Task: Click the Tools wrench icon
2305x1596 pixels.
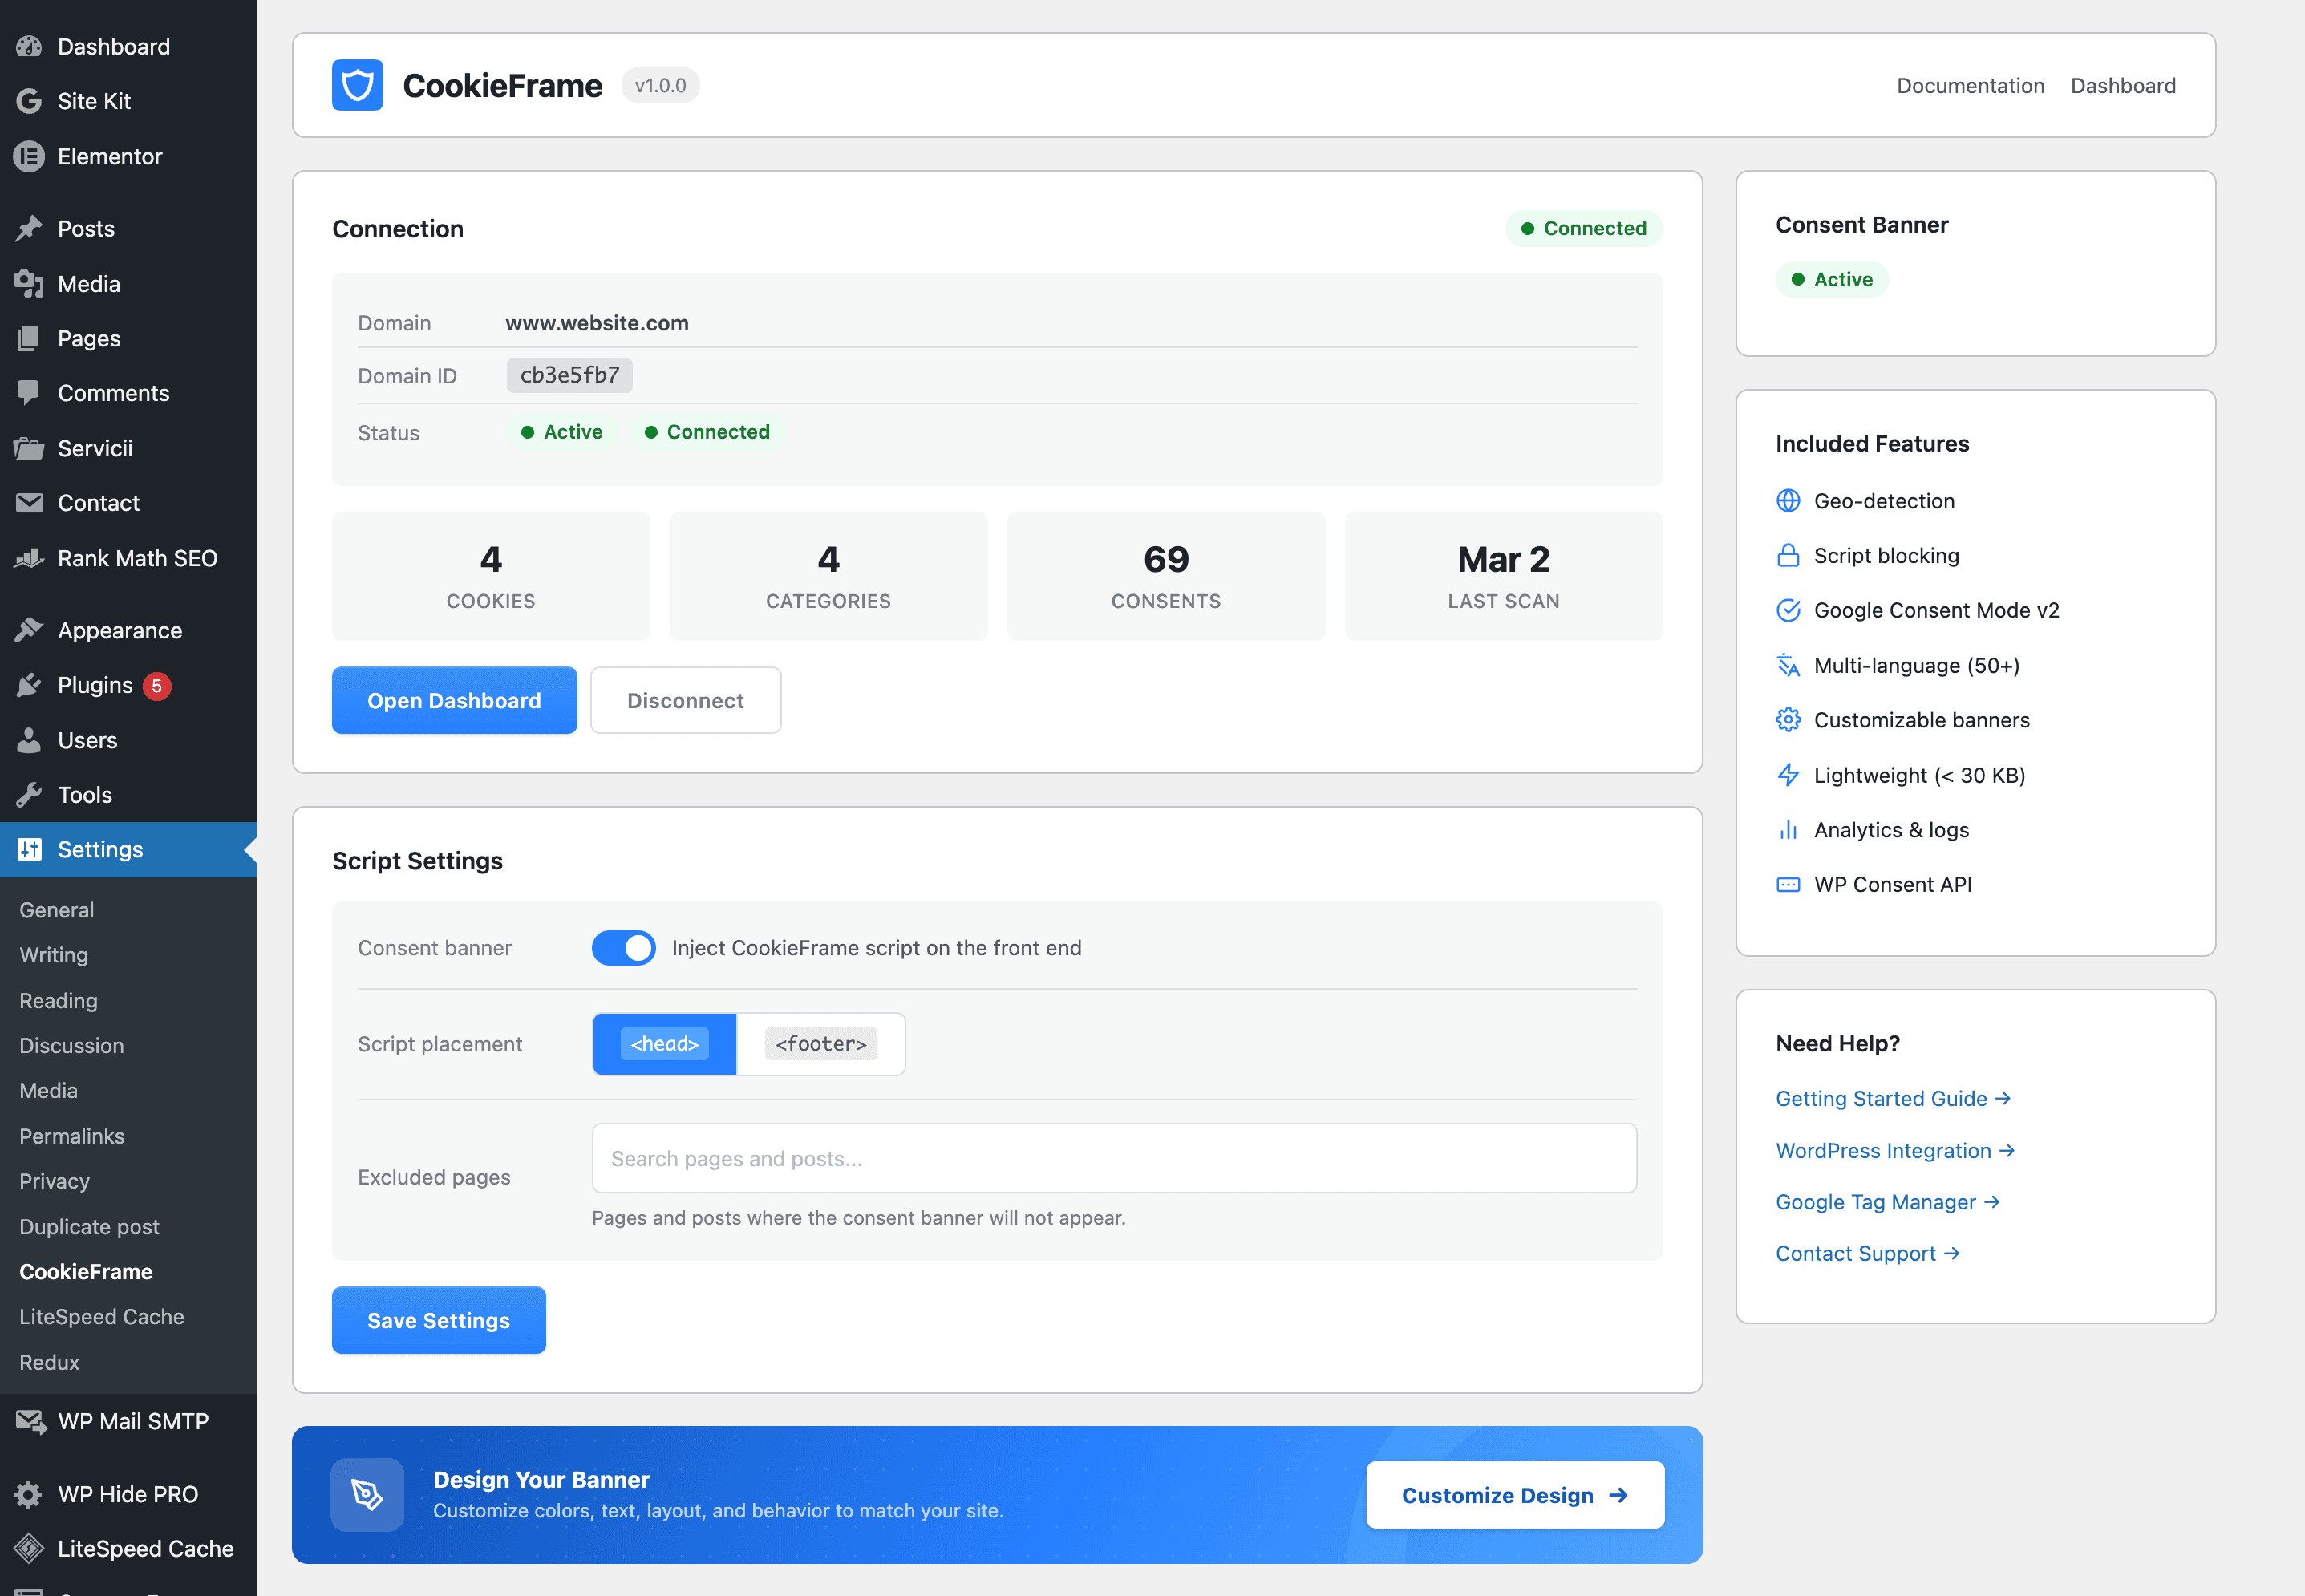Action: click(x=29, y=795)
